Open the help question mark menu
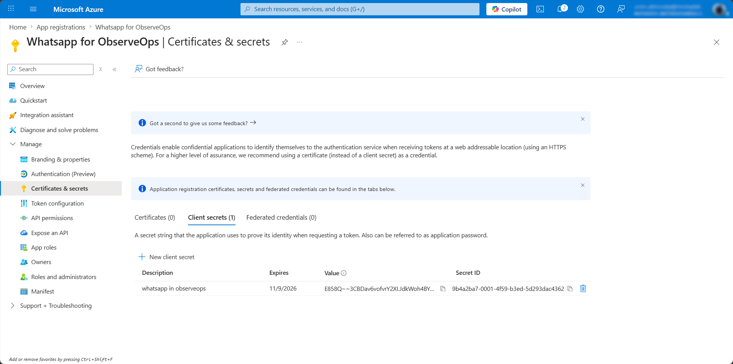Viewport: 733px width, 364px height. click(601, 9)
